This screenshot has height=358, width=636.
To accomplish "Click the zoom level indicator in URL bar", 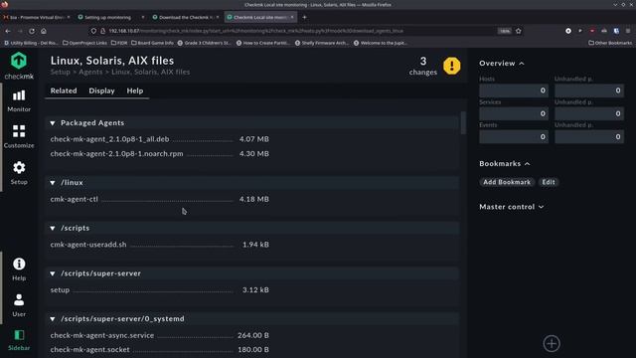I will pos(504,31).
